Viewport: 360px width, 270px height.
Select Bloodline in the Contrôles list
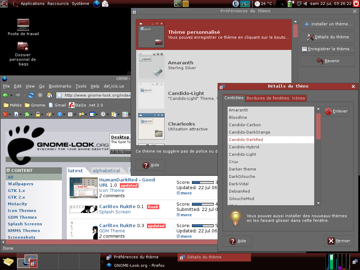point(271,117)
